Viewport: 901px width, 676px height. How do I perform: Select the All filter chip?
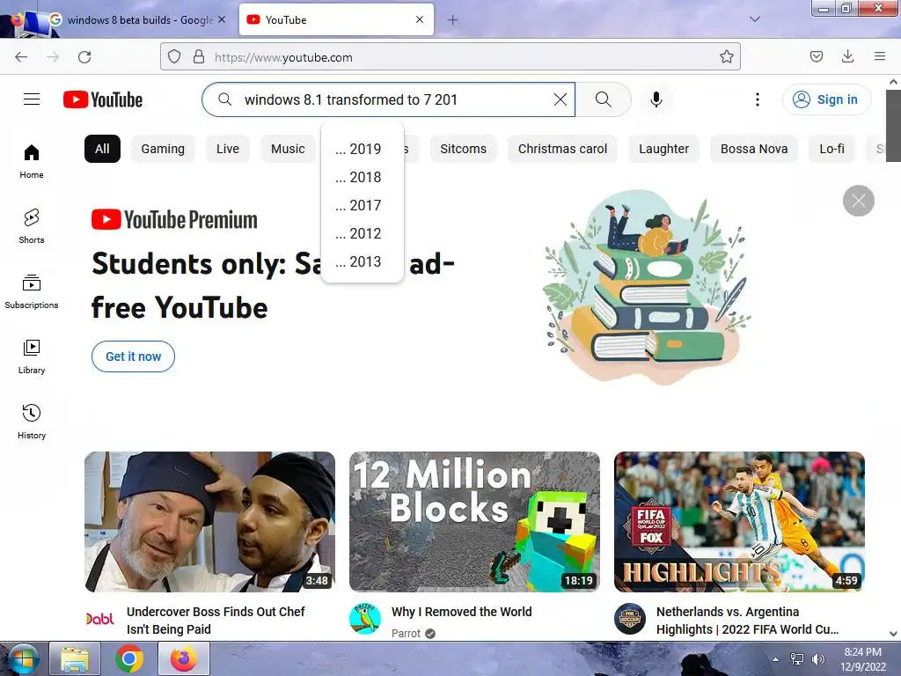(102, 149)
